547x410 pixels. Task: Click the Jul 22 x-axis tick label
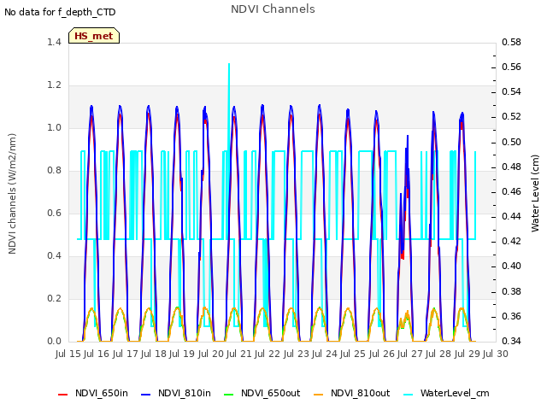coord(268,354)
